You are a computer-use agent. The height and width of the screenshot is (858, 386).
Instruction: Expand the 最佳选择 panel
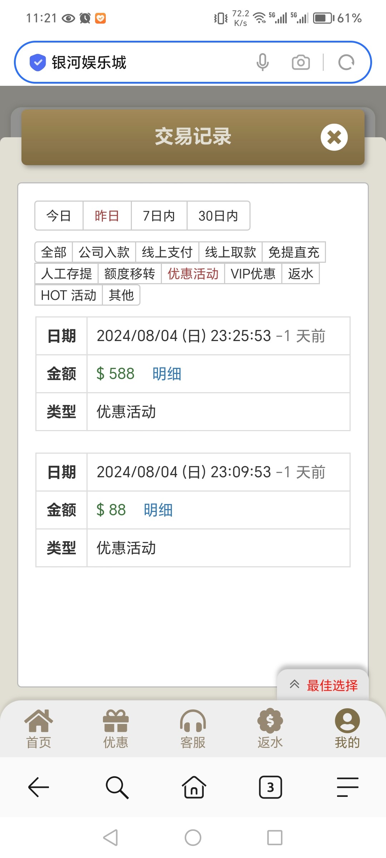[323, 685]
